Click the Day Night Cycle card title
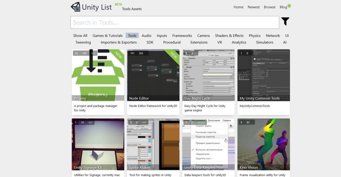 point(197,98)
